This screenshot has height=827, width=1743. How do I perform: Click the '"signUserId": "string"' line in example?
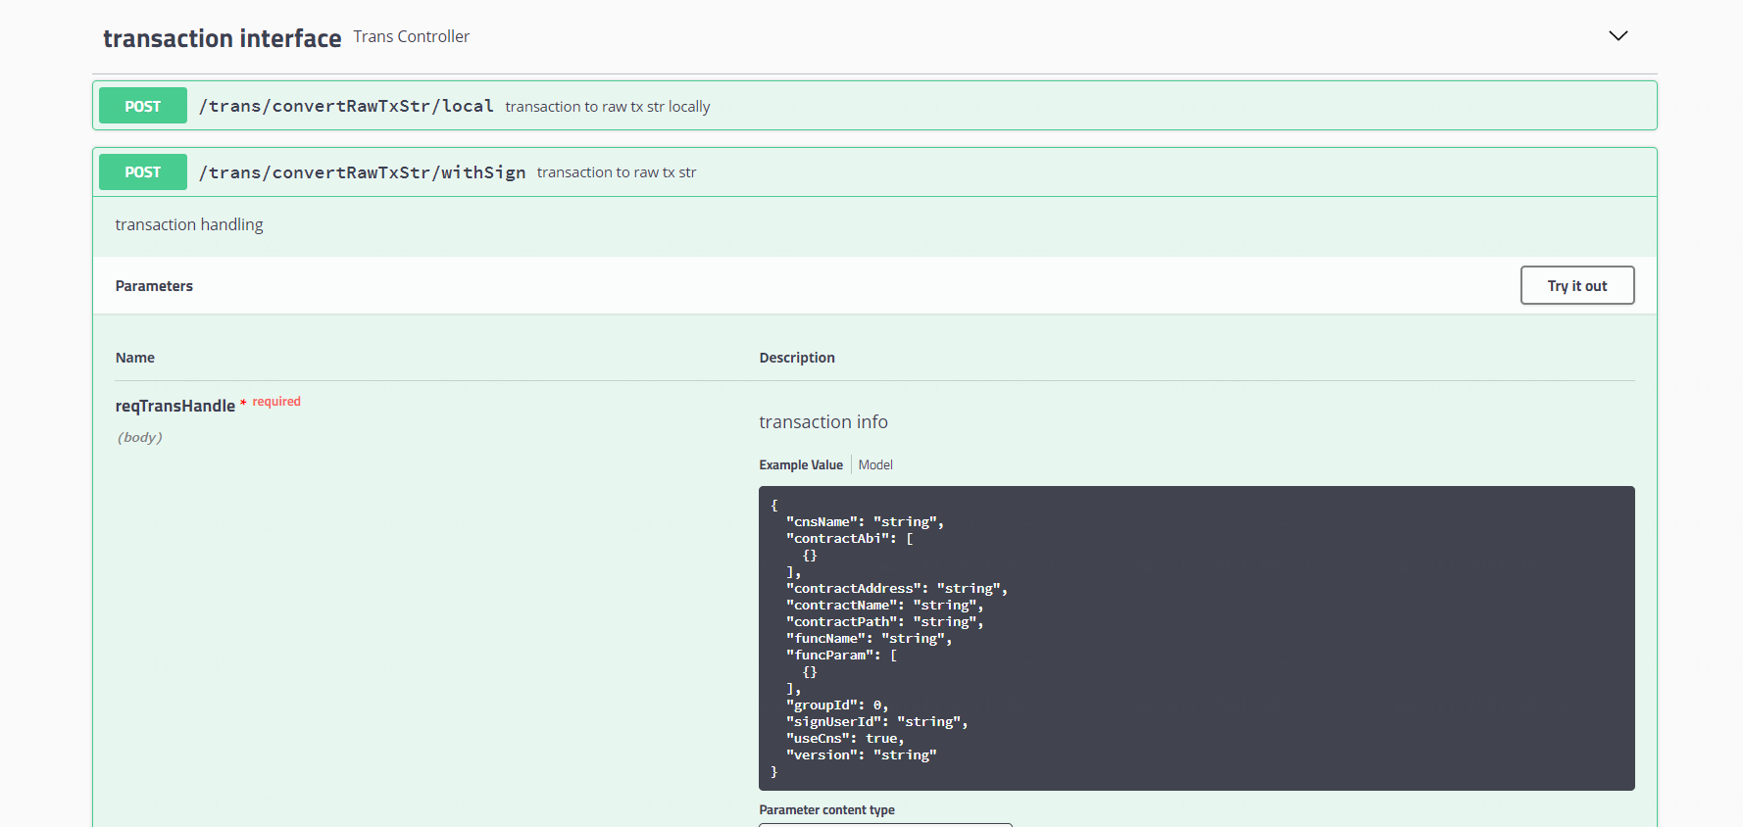877,722
